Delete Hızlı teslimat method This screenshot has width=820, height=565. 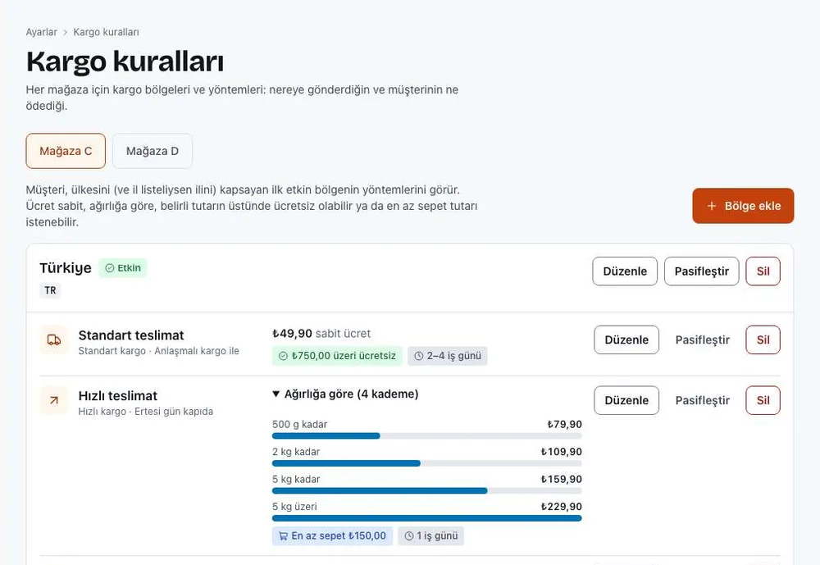point(763,400)
